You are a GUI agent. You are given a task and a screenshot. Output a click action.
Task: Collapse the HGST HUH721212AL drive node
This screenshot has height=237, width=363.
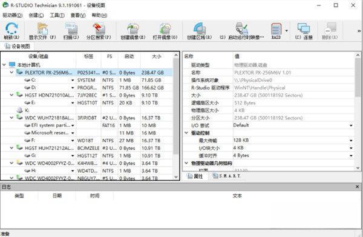11,148
